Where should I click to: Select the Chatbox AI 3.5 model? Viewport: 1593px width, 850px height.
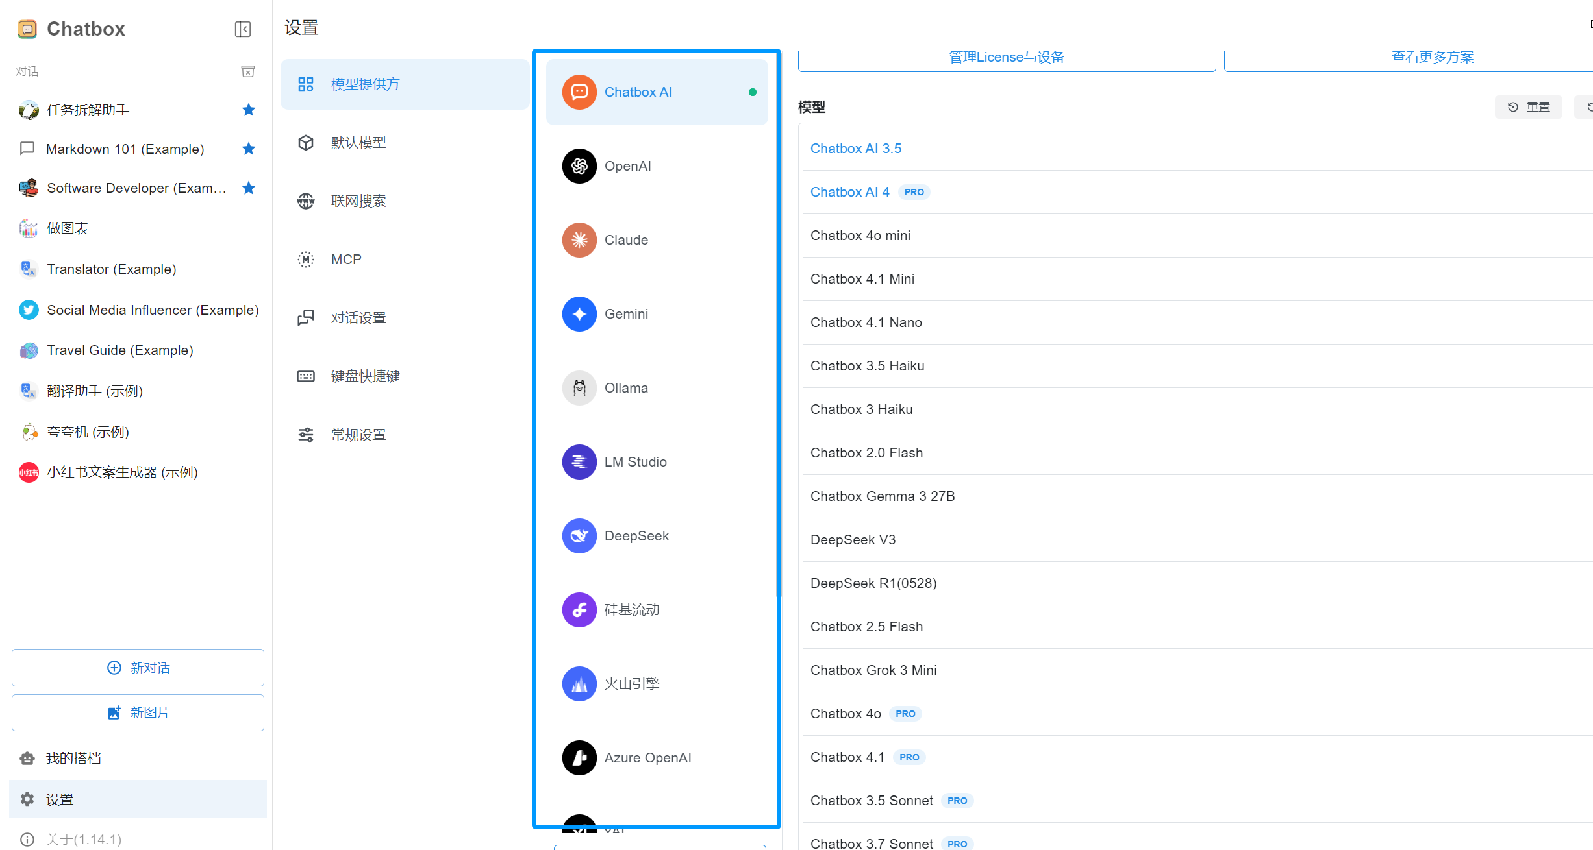tap(1198, 149)
